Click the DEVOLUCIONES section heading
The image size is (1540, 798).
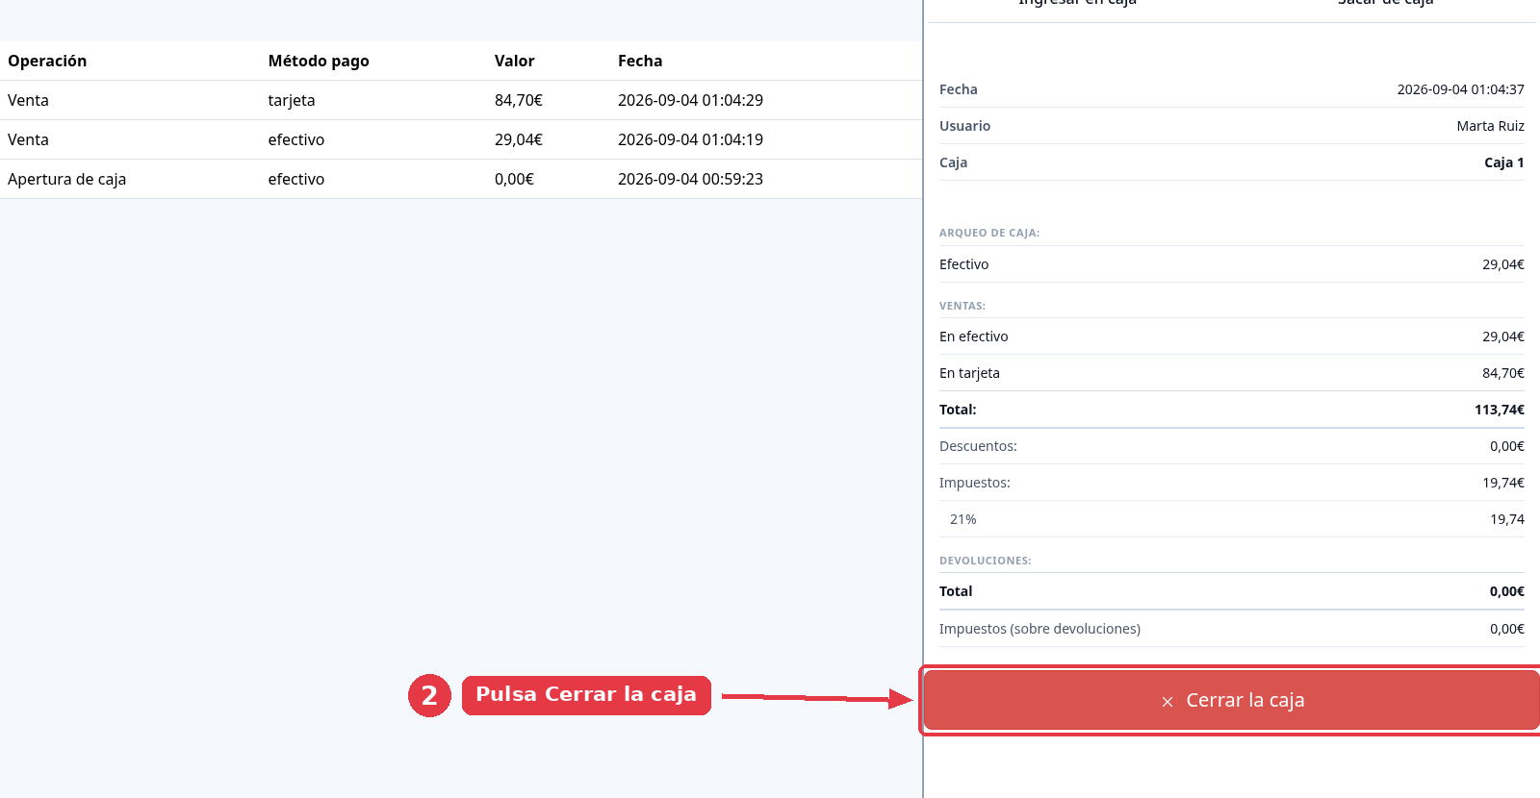(985, 561)
